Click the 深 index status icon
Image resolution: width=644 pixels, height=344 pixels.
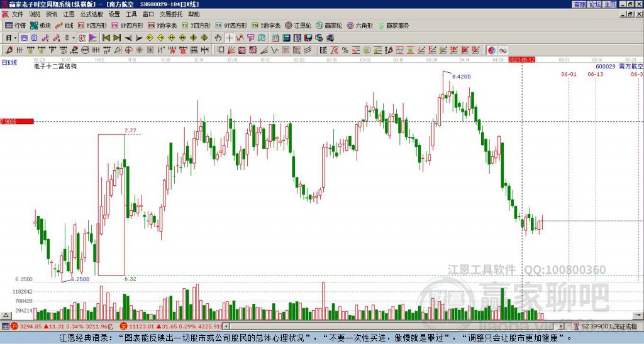(124, 326)
